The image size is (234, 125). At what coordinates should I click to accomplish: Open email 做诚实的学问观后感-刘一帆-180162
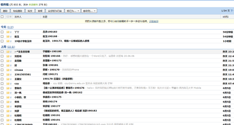(63, 93)
